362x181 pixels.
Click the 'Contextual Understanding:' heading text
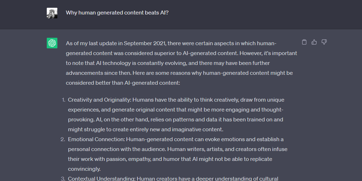point(102,179)
